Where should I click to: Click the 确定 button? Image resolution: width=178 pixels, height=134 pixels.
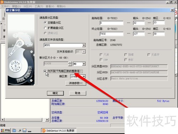[x=55, y=93]
